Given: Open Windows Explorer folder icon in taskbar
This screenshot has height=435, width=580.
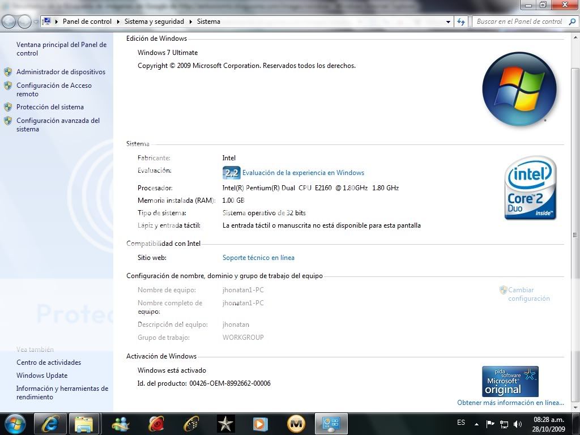Looking at the screenshot, I should point(84,424).
